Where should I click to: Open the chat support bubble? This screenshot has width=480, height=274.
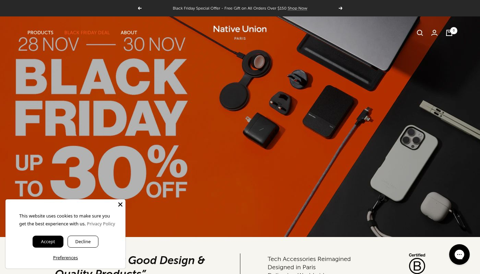459,254
